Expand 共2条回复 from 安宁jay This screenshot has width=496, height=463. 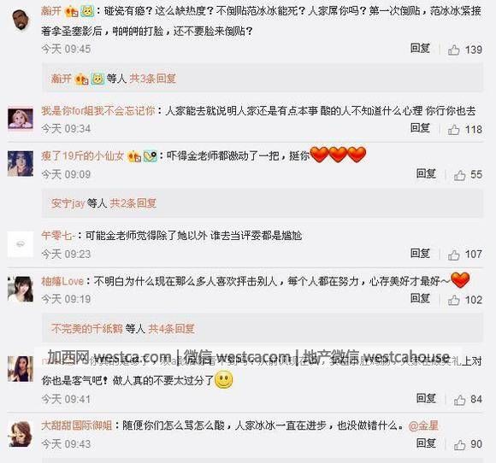[x=133, y=203]
